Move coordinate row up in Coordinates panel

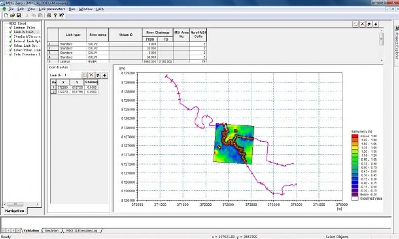[x=98, y=75]
